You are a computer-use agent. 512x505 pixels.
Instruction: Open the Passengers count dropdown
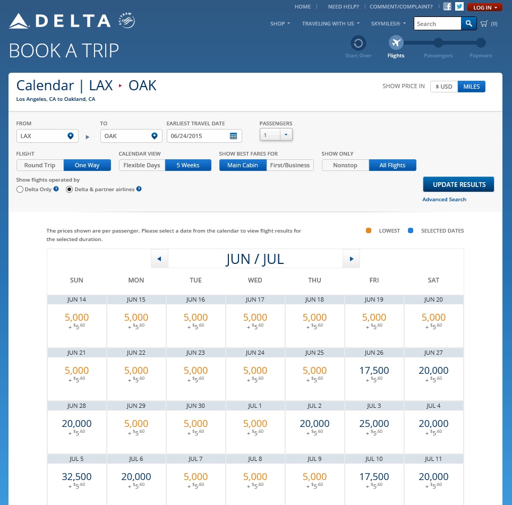(286, 135)
